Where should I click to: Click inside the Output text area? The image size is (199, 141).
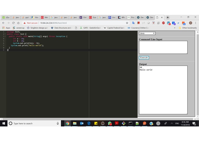click(x=163, y=90)
